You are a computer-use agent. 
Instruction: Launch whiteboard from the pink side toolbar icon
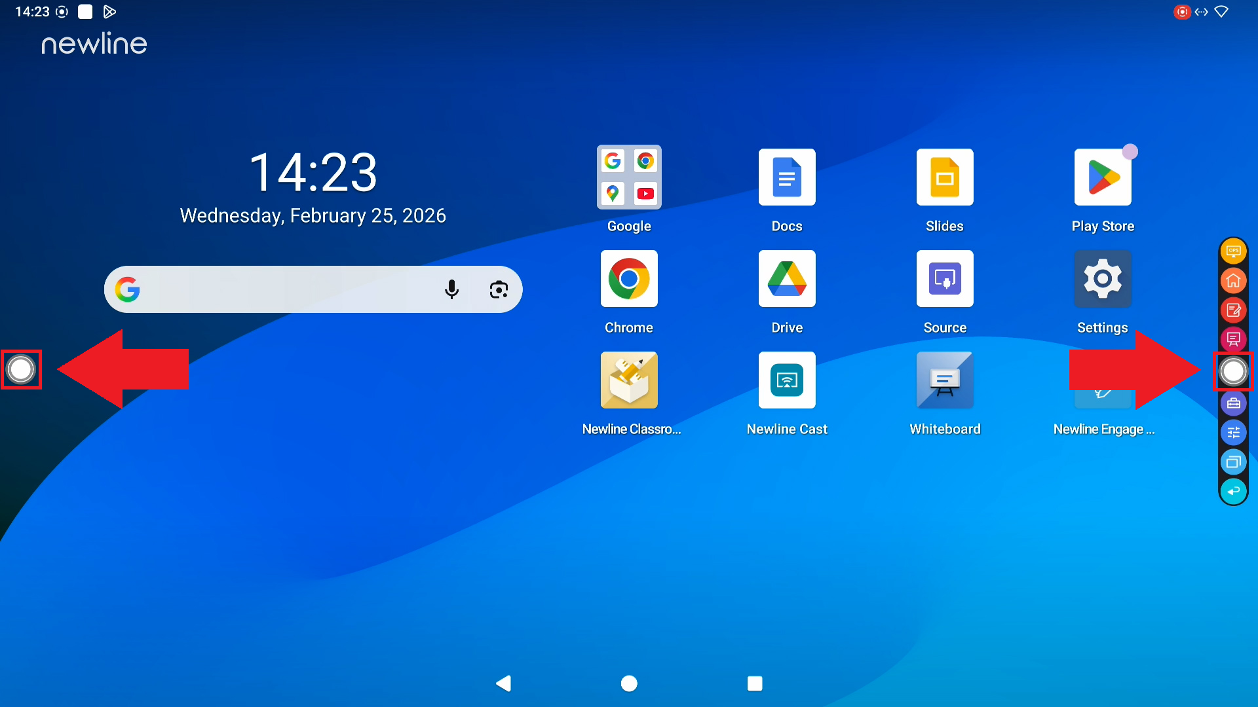pyautogui.click(x=1233, y=338)
